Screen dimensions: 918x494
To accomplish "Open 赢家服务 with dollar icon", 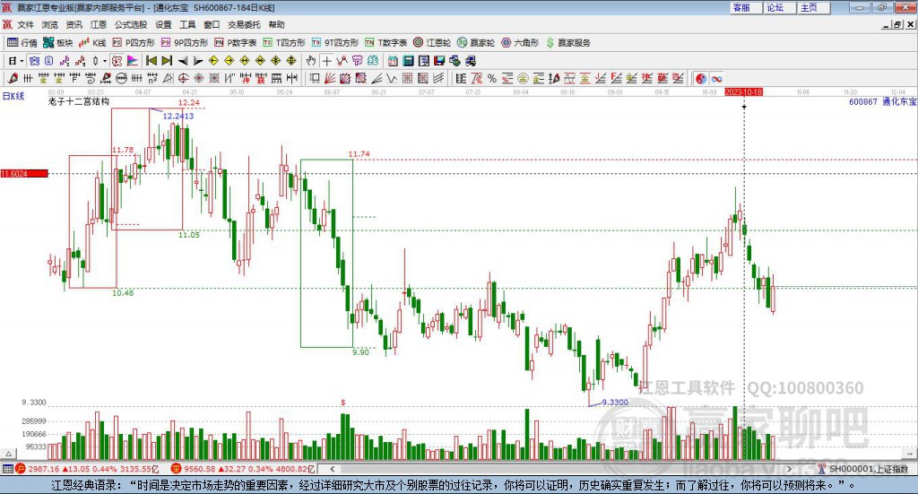I will 568,43.
